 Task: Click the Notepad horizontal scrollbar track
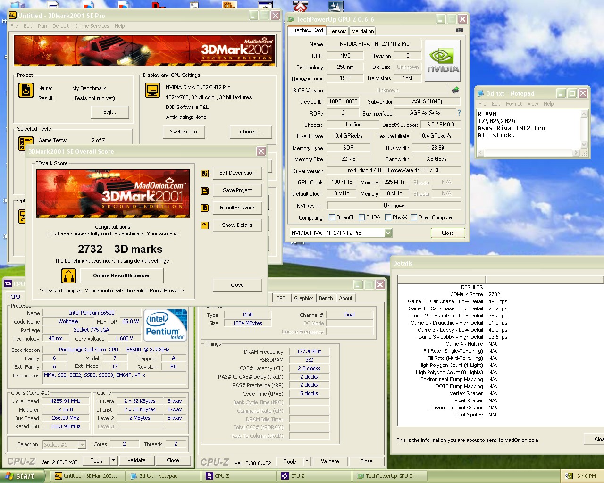(528, 152)
